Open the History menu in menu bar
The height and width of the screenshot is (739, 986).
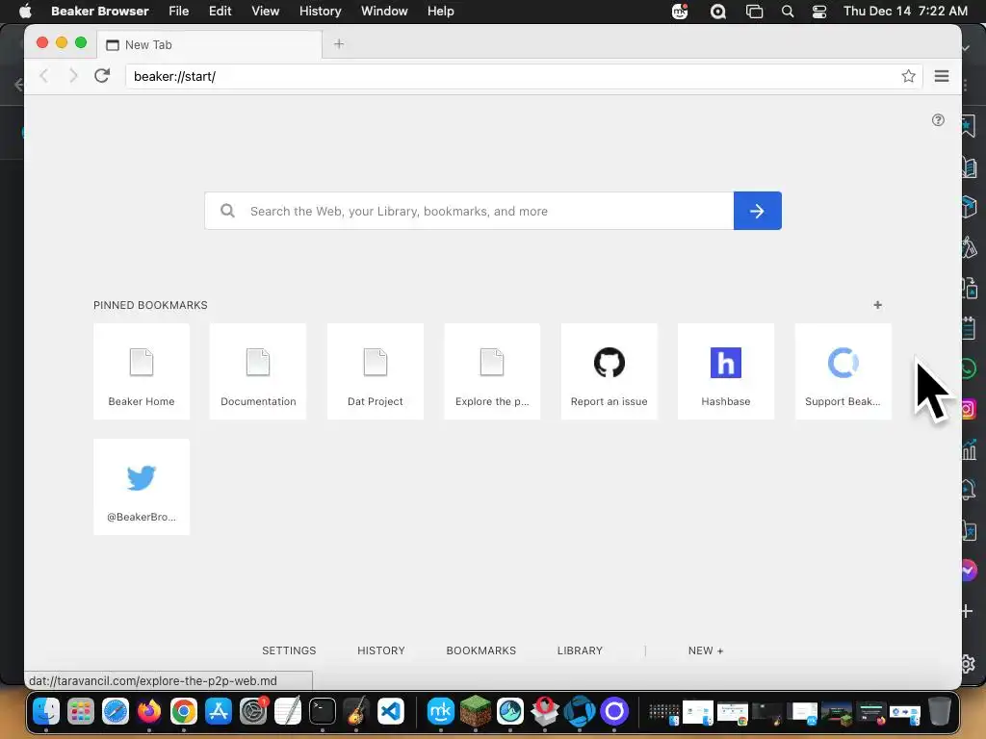320,11
